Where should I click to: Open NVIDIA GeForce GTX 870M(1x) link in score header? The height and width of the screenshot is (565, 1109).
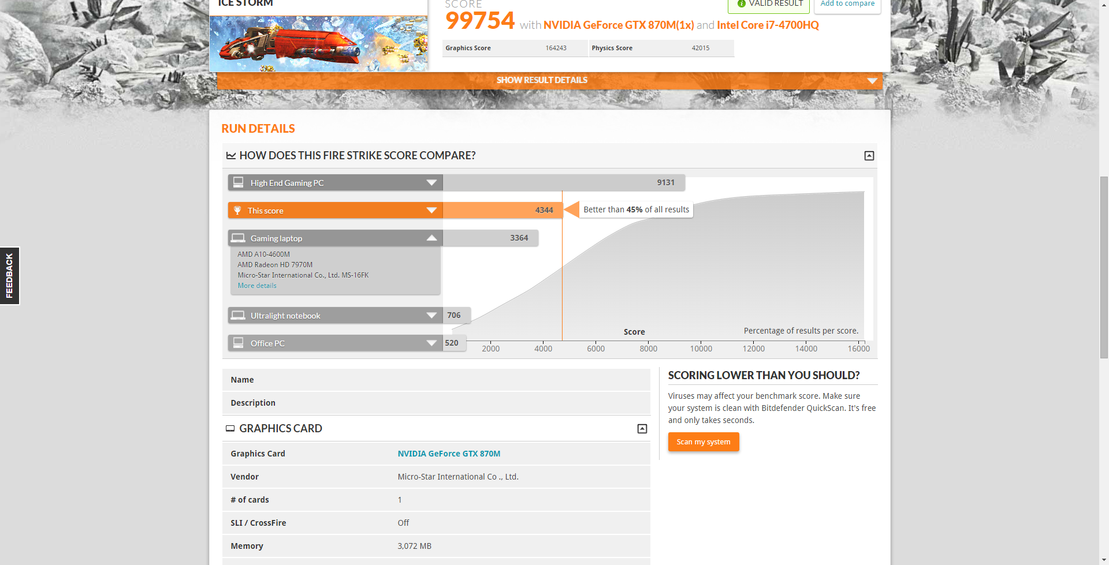(x=619, y=25)
